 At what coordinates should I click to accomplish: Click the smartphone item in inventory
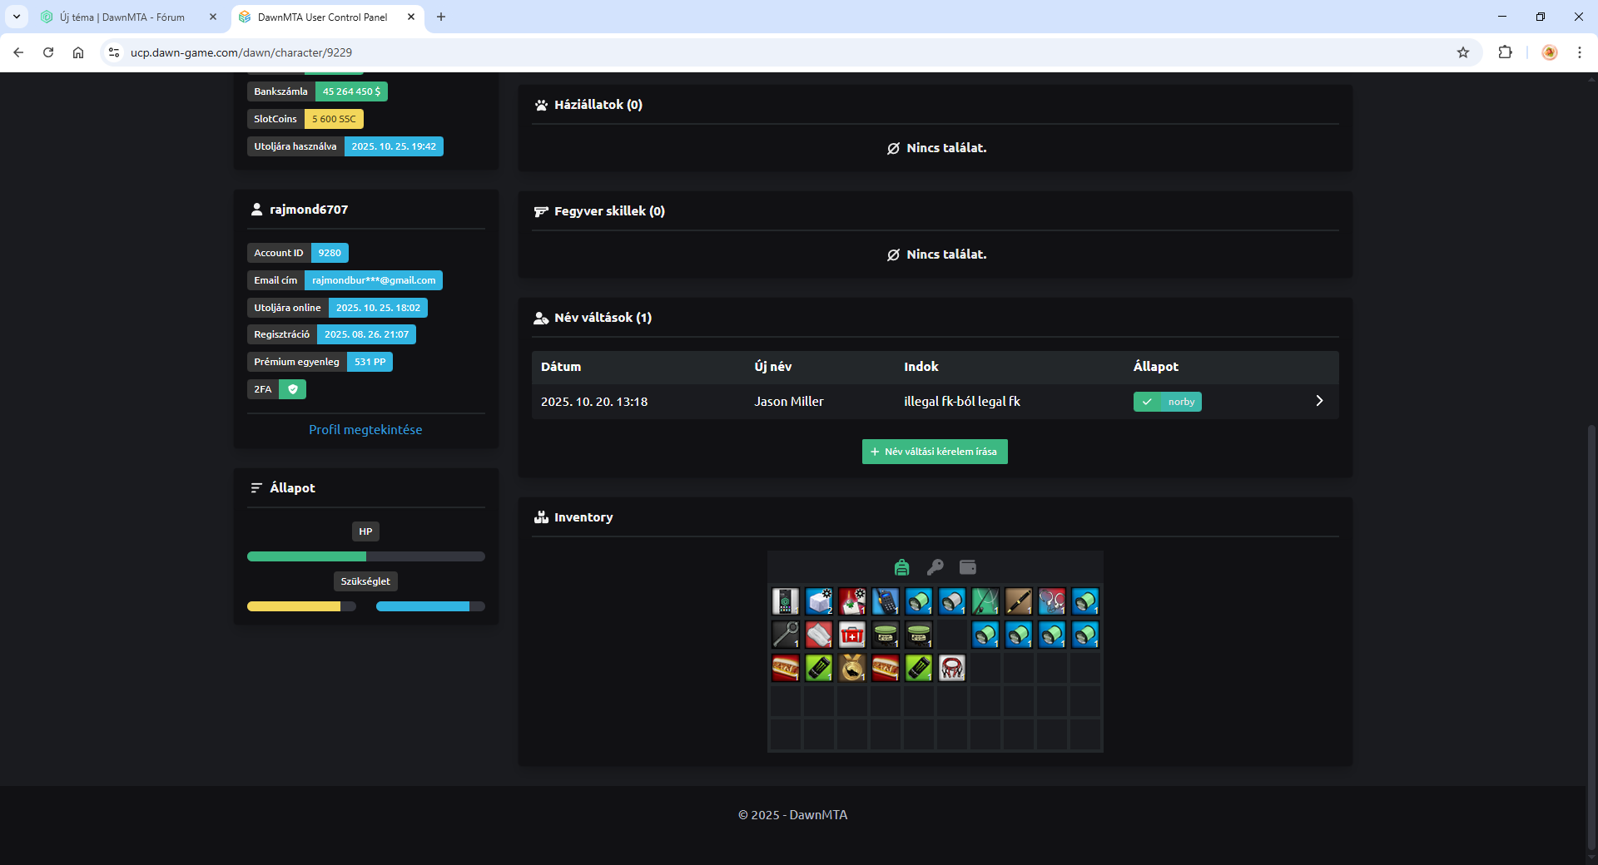[785, 601]
